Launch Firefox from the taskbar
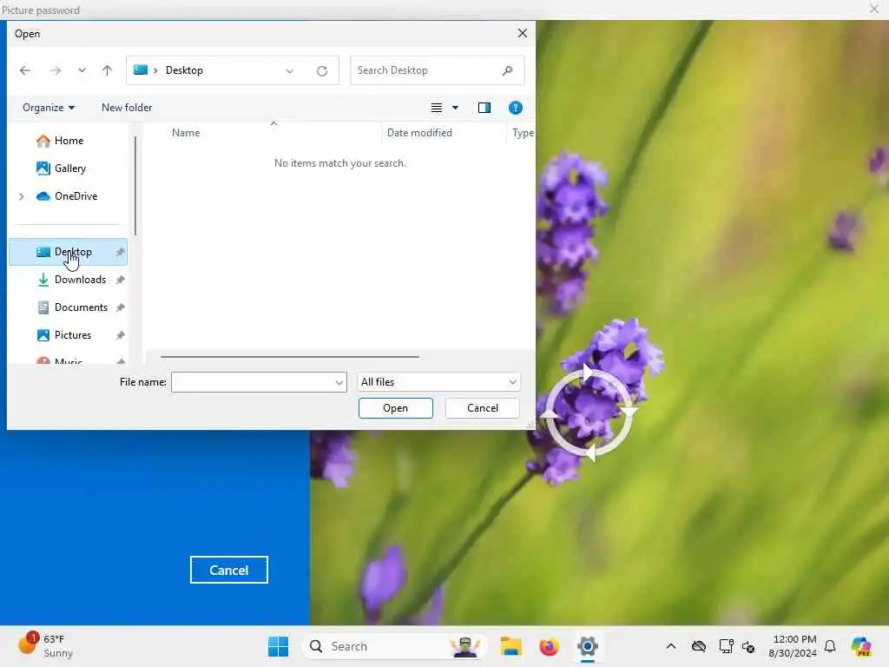 [x=549, y=646]
